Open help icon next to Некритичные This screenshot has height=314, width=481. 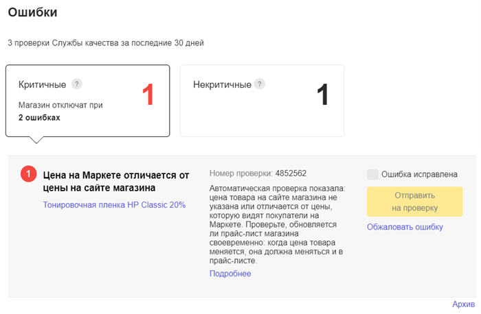pyautogui.click(x=260, y=84)
